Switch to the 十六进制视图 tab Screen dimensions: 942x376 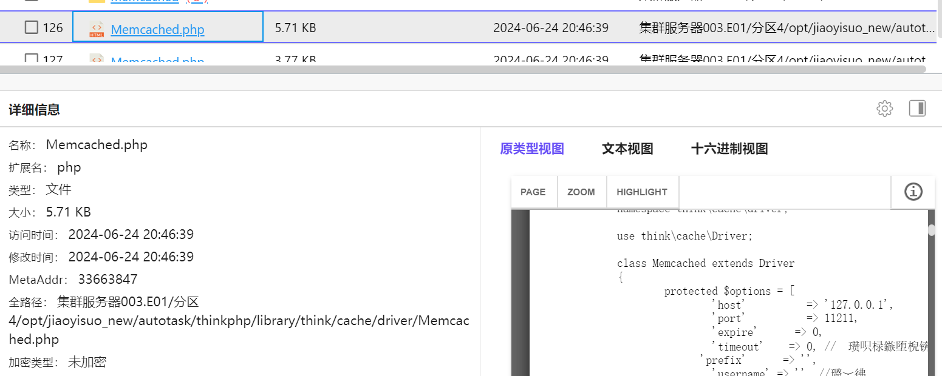tap(729, 149)
